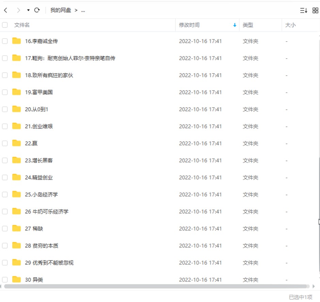Click folder icon of 22.赢
Viewport: 320px width, 302px height.
pos(17,143)
